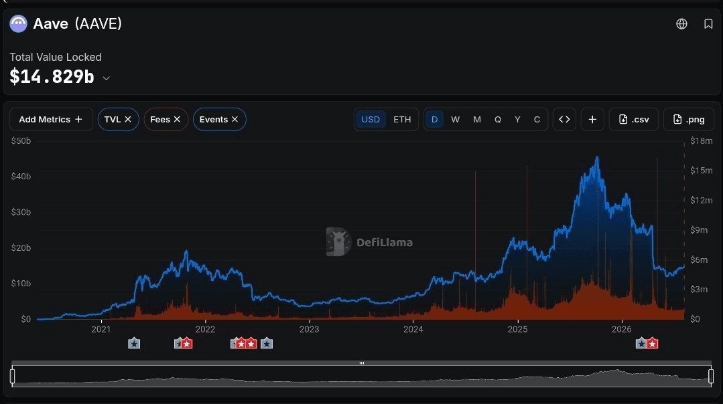723x404 pixels.
Task: Click the red star event marker in 2026
Action: [x=653, y=343]
